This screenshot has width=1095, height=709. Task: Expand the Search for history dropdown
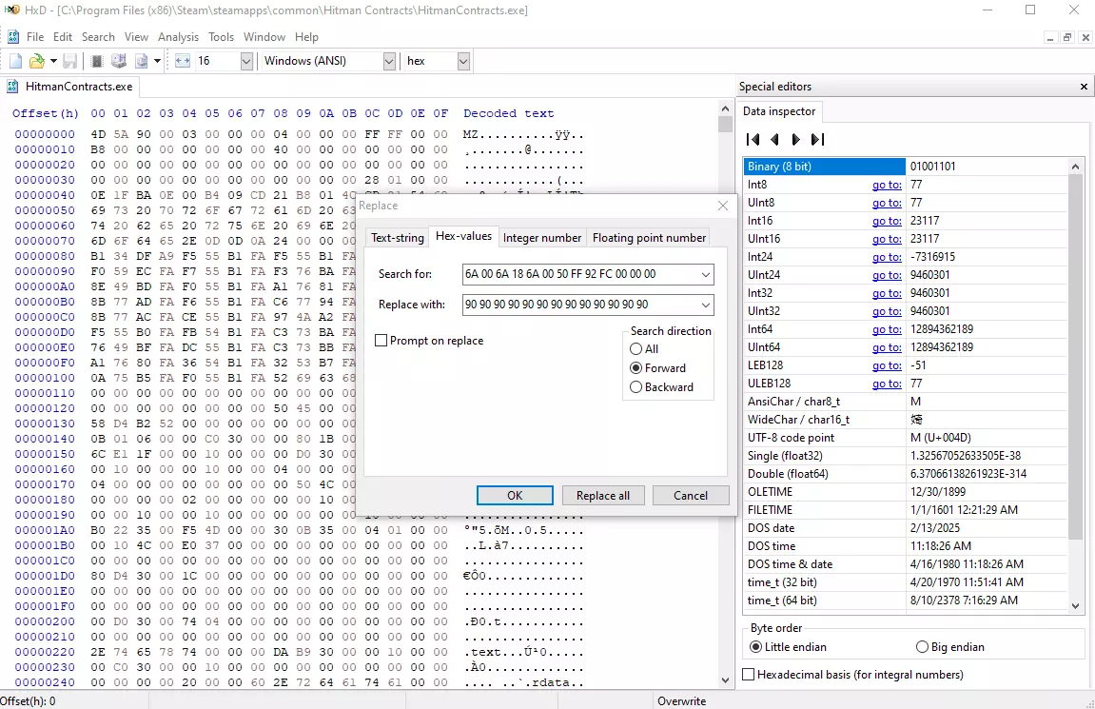click(x=705, y=274)
